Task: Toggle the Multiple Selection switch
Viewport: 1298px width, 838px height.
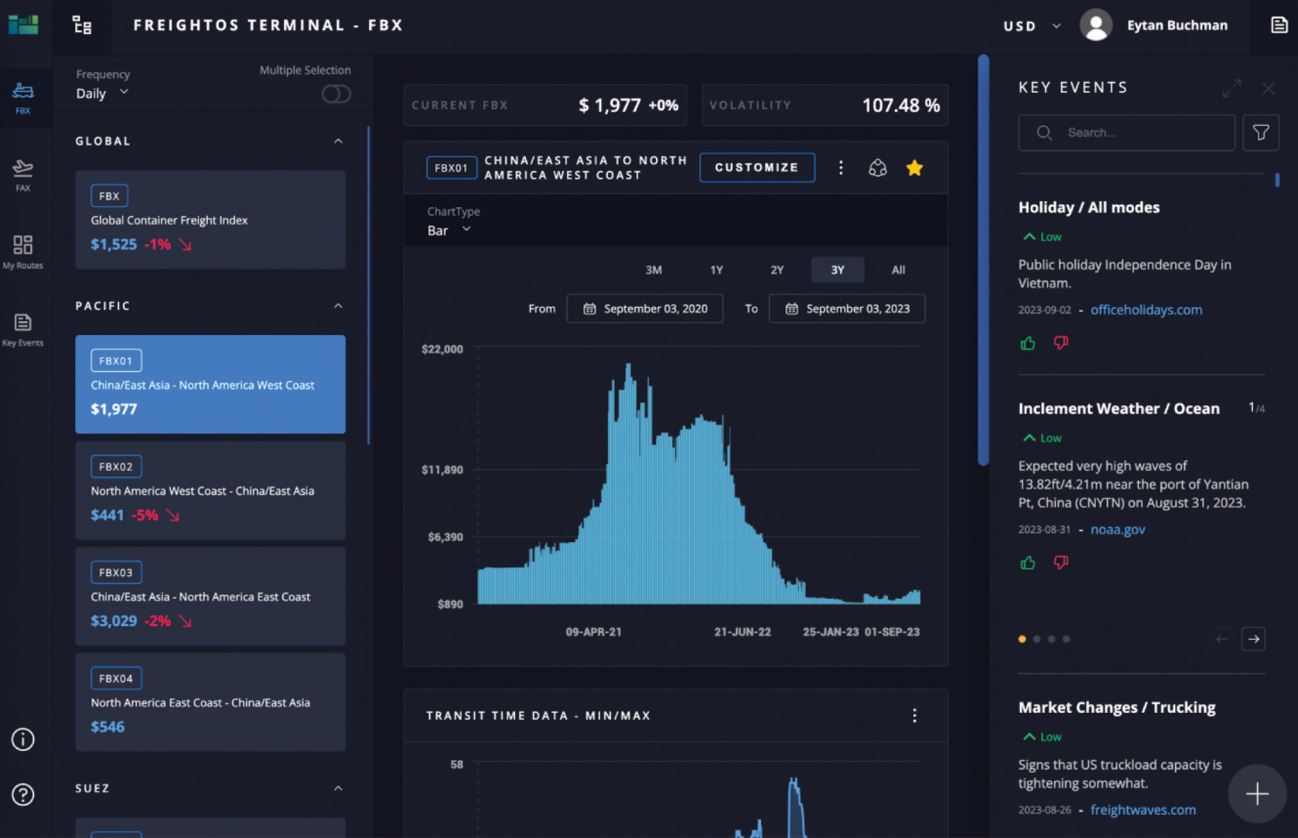Action: click(336, 94)
